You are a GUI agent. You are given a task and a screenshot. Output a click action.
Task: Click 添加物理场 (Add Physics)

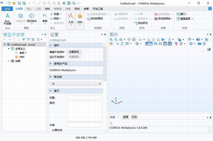click(x=94, y=19)
